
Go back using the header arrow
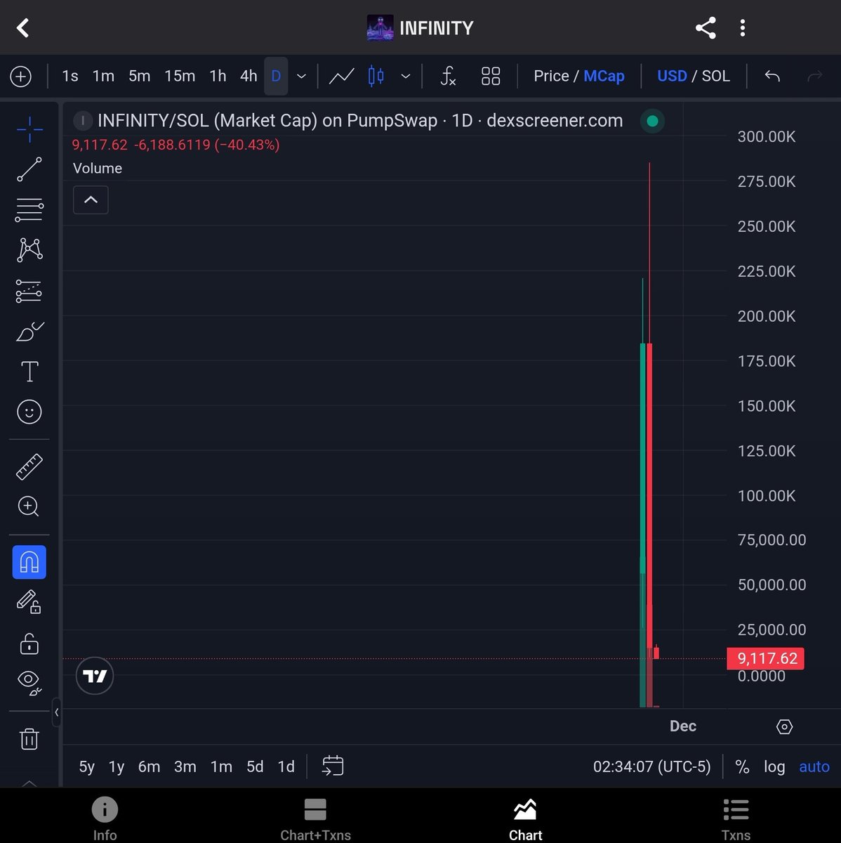[x=22, y=28]
